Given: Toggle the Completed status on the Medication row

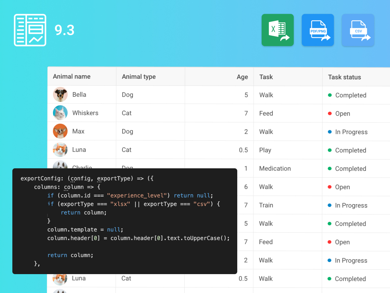Looking at the screenshot, I should coord(329,168).
